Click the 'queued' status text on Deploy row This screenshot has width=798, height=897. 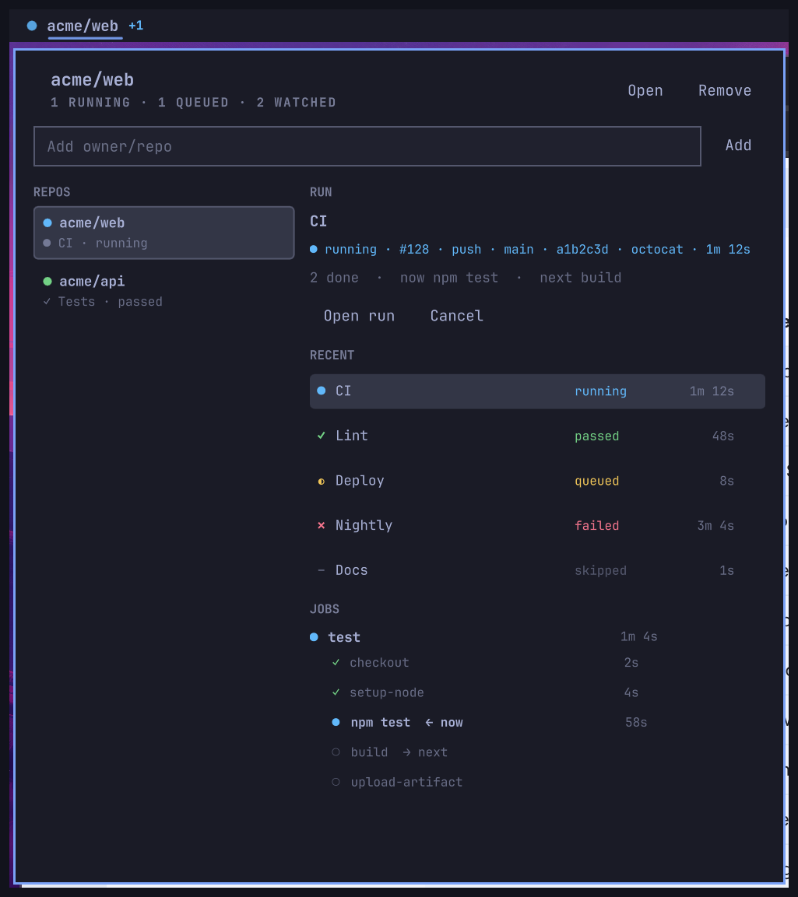[x=596, y=481]
